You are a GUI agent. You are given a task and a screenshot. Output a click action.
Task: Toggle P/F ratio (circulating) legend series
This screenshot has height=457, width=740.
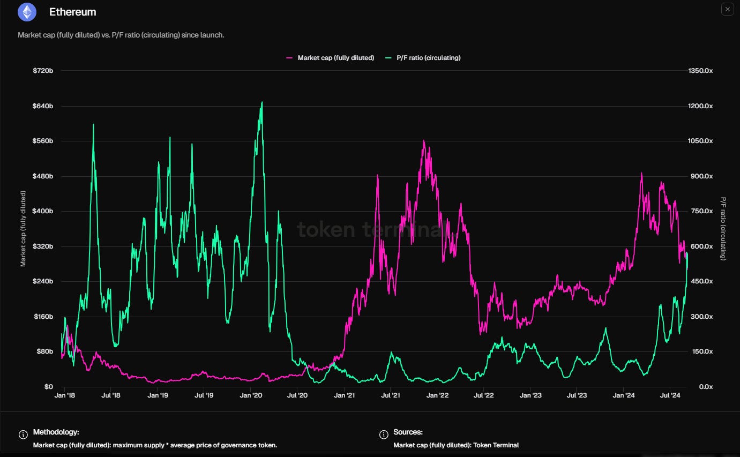point(423,58)
